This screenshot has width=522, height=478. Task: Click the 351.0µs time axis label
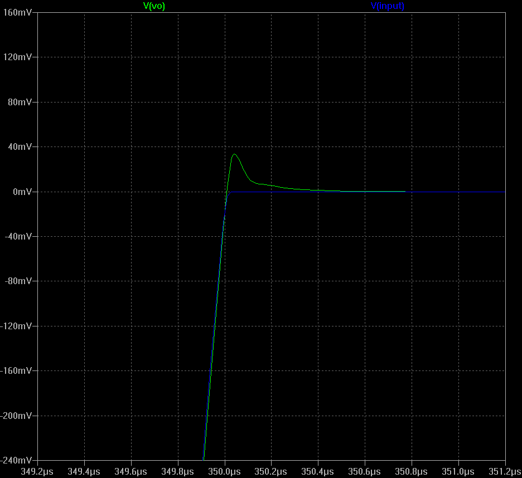pyautogui.click(x=458, y=472)
